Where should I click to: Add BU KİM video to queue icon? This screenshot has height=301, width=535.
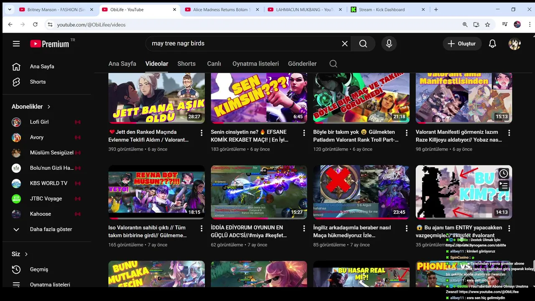504,186
